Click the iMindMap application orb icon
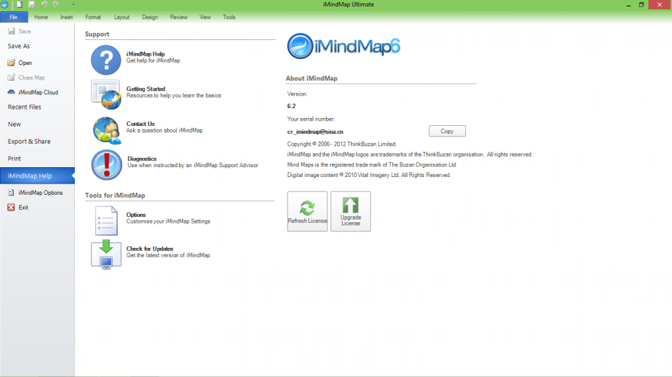Image resolution: width=672 pixels, height=377 pixels. (5, 5)
